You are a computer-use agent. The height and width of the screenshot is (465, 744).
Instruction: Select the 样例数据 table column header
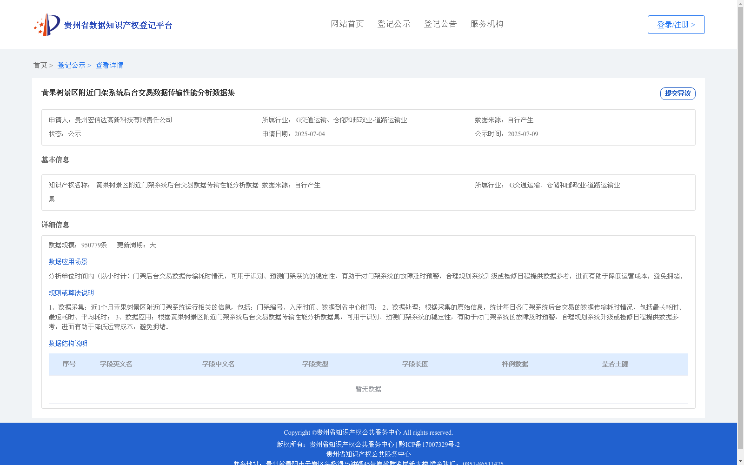coord(514,364)
